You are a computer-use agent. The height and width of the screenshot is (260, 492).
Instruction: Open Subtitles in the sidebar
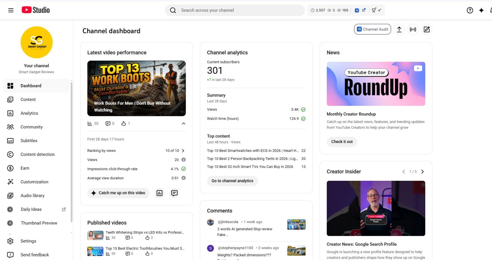tap(37, 141)
